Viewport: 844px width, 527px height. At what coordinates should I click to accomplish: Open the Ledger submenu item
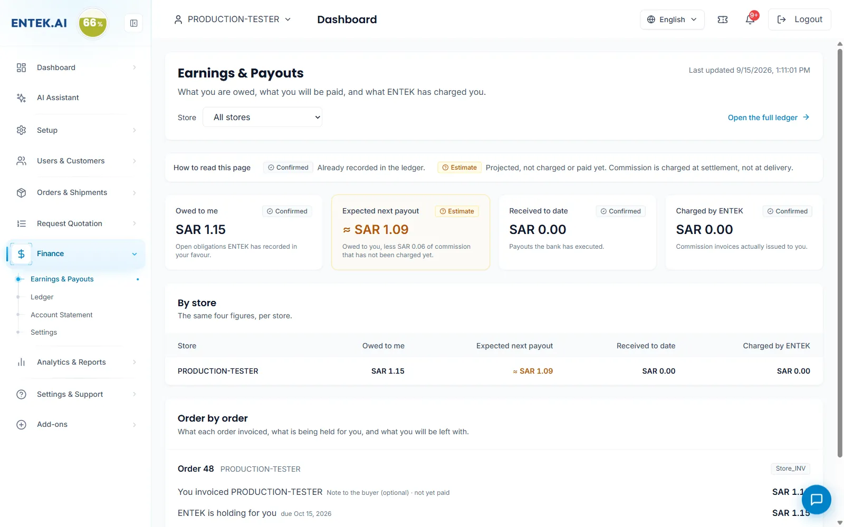pyautogui.click(x=42, y=297)
